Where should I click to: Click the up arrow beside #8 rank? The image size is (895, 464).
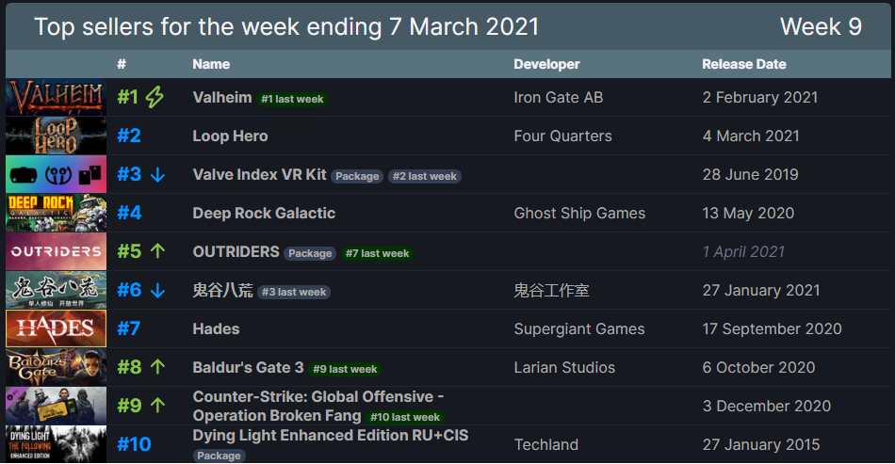coord(157,367)
